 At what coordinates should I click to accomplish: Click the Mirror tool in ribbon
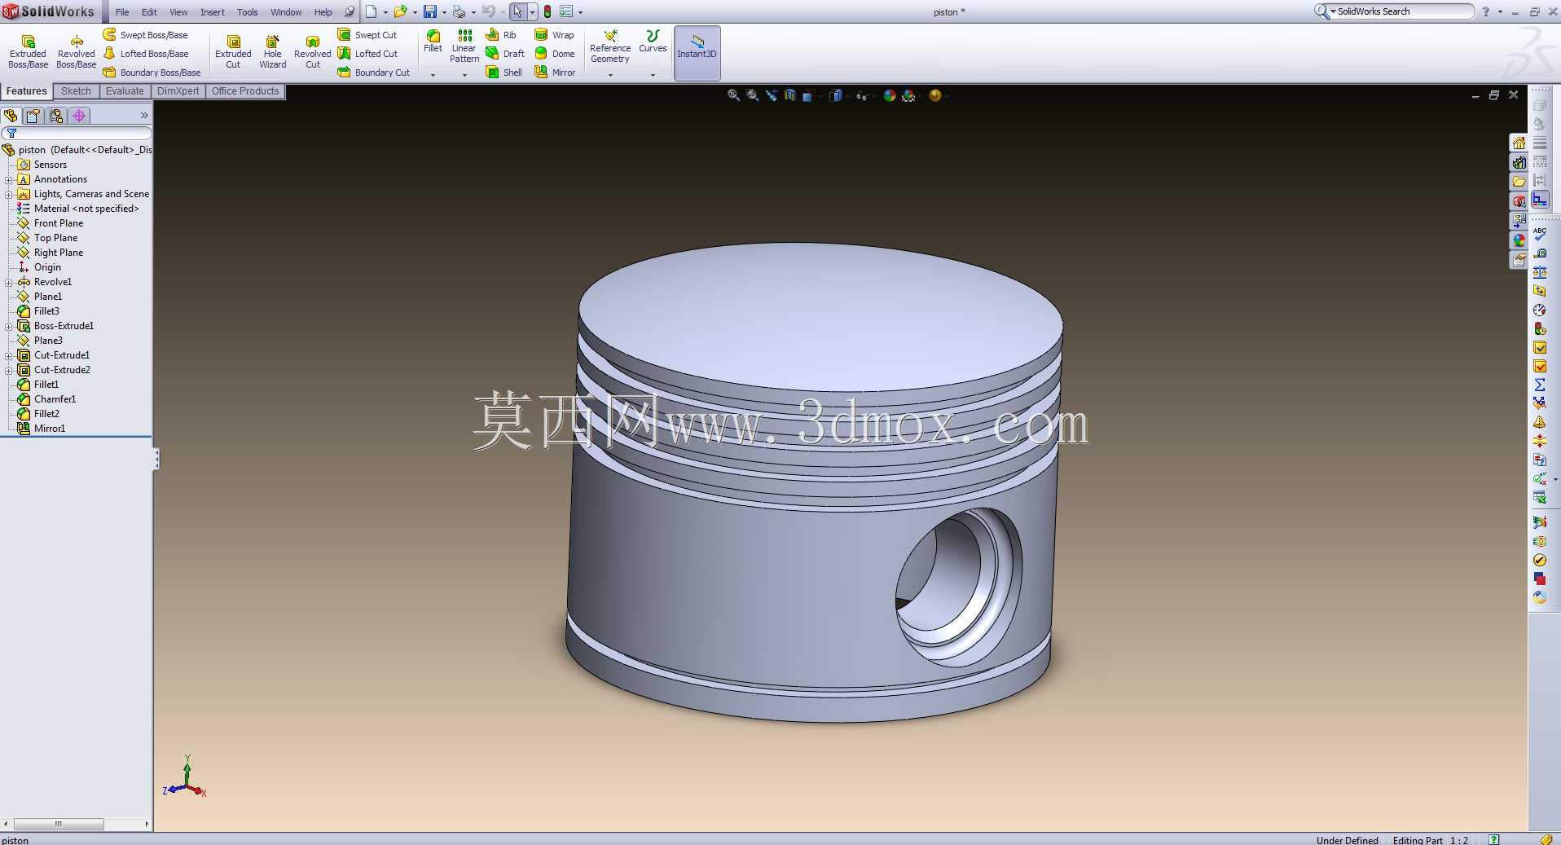(555, 73)
